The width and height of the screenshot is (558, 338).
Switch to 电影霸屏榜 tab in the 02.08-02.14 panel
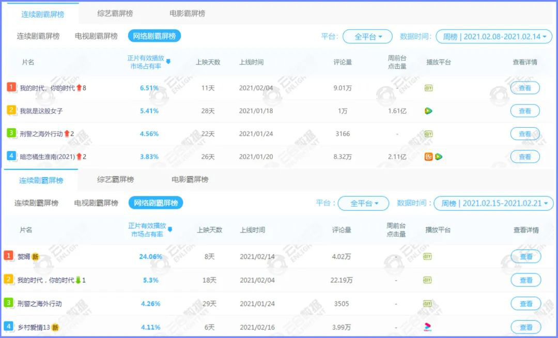click(x=187, y=13)
